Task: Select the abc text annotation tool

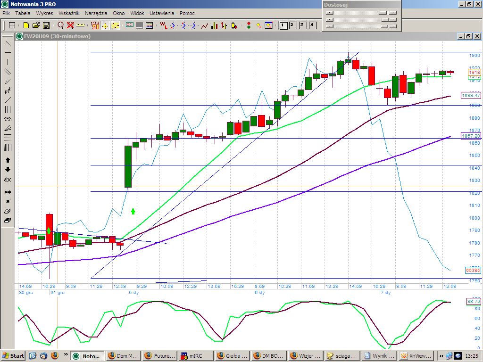Action: tap(8, 179)
